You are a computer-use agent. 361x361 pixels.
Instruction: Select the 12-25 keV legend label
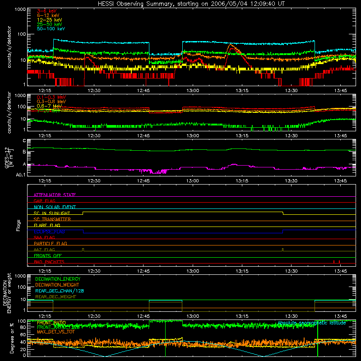pyautogui.click(x=50, y=20)
